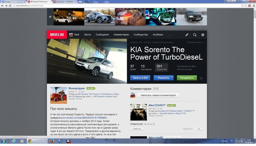Viewport: 256px width, 146px height.
Task: Open Альбомы in navigation
Action: [x=158, y=35]
